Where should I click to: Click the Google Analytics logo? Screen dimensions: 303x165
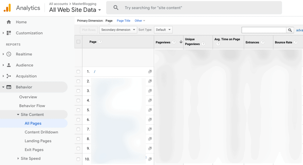(x=7, y=8)
